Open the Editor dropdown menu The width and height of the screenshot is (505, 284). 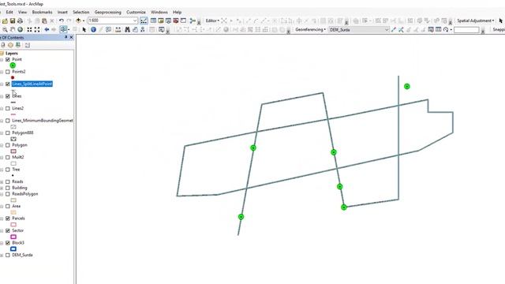pos(212,21)
